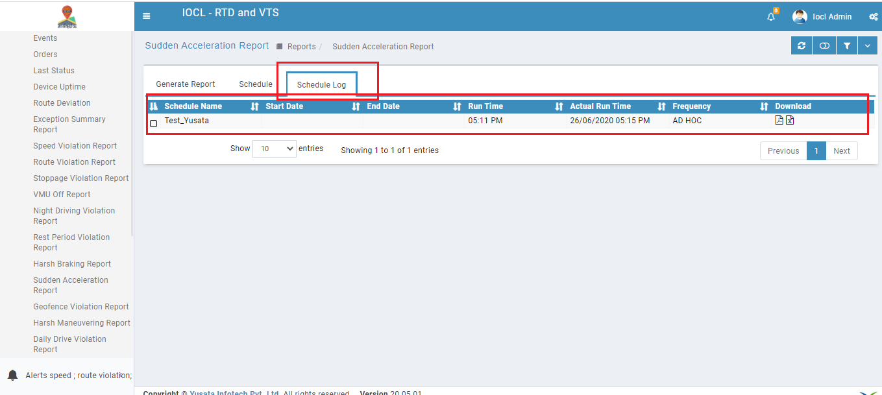Click the Reports breadcrumb link
This screenshot has height=395, width=882.
(x=302, y=47)
